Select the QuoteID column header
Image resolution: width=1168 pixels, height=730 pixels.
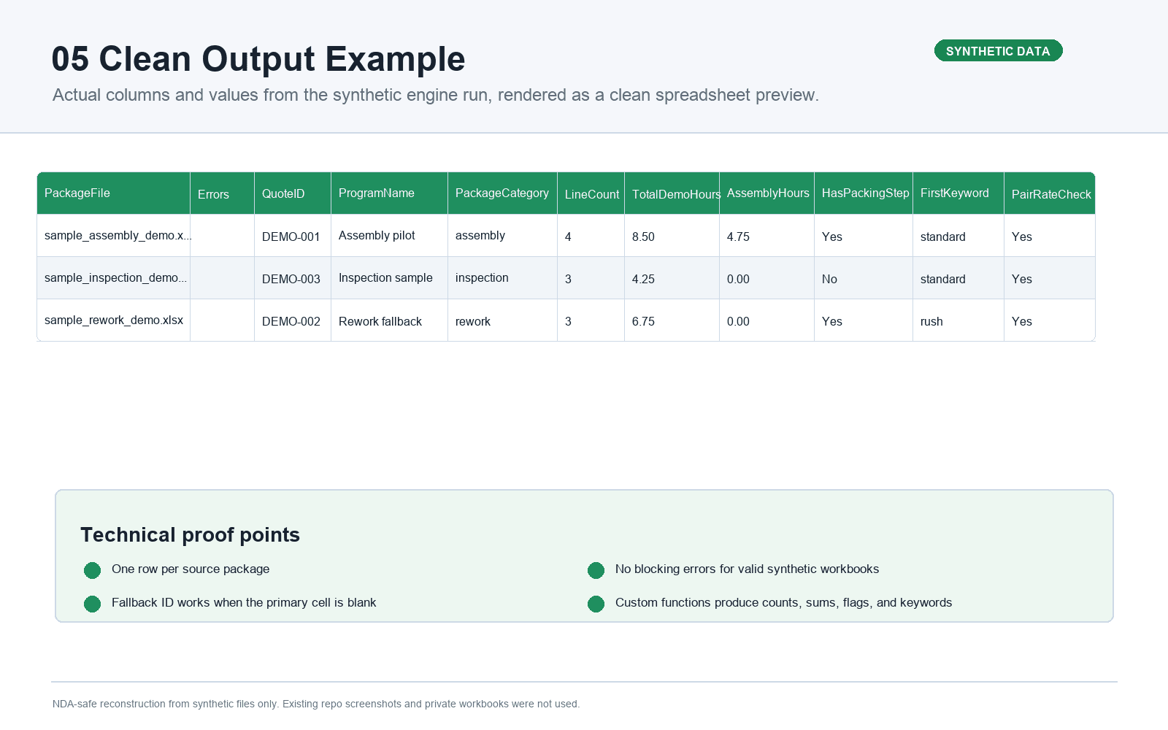click(293, 193)
